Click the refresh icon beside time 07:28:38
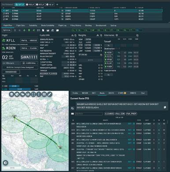Viewport: 170px width, 172px height. point(101,55)
